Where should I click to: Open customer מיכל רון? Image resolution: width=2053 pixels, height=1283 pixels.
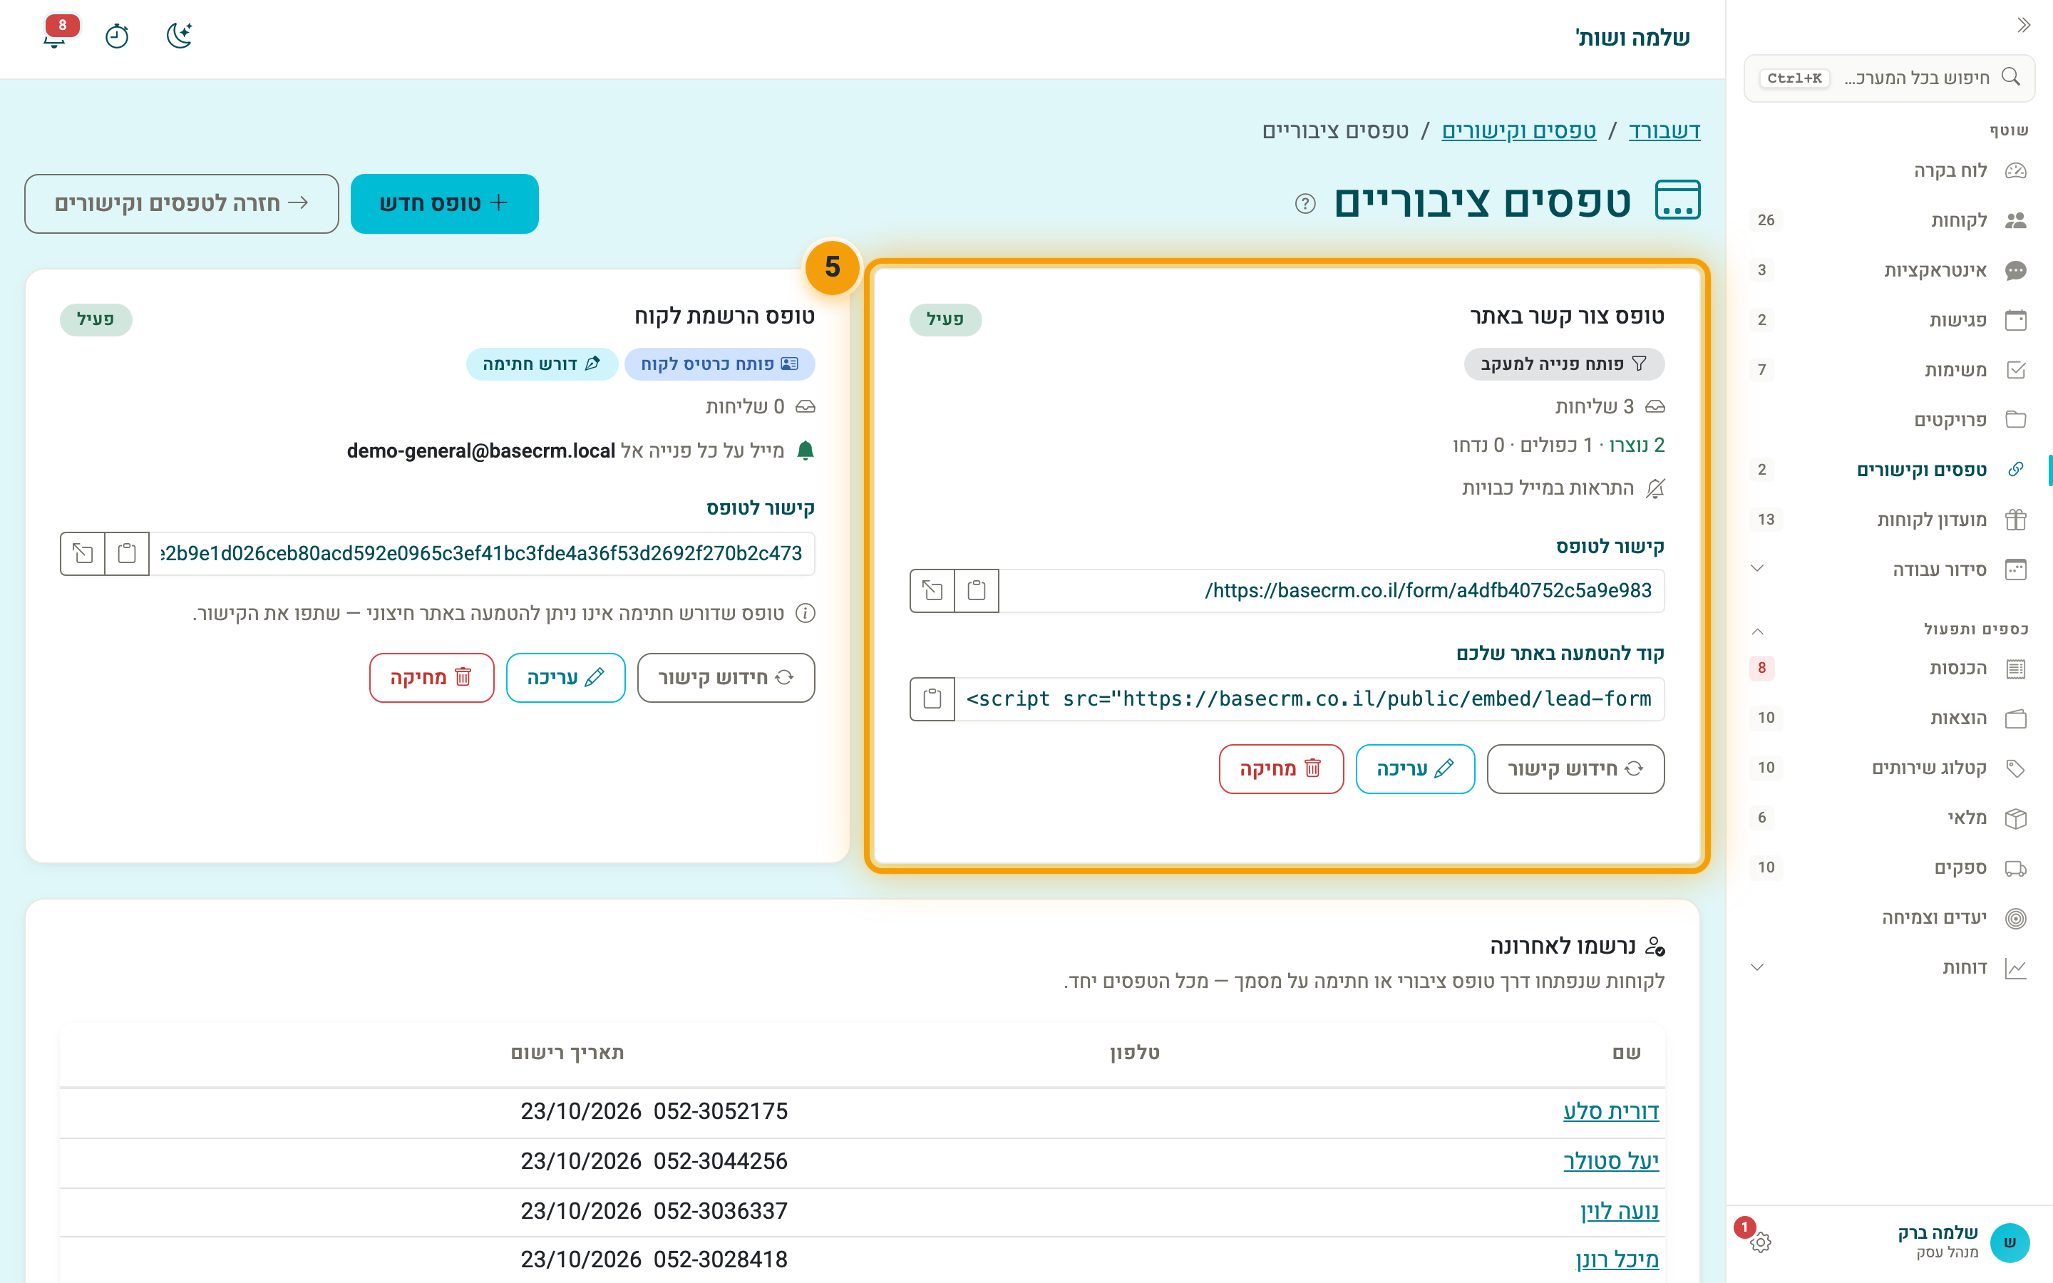[x=1617, y=1260]
